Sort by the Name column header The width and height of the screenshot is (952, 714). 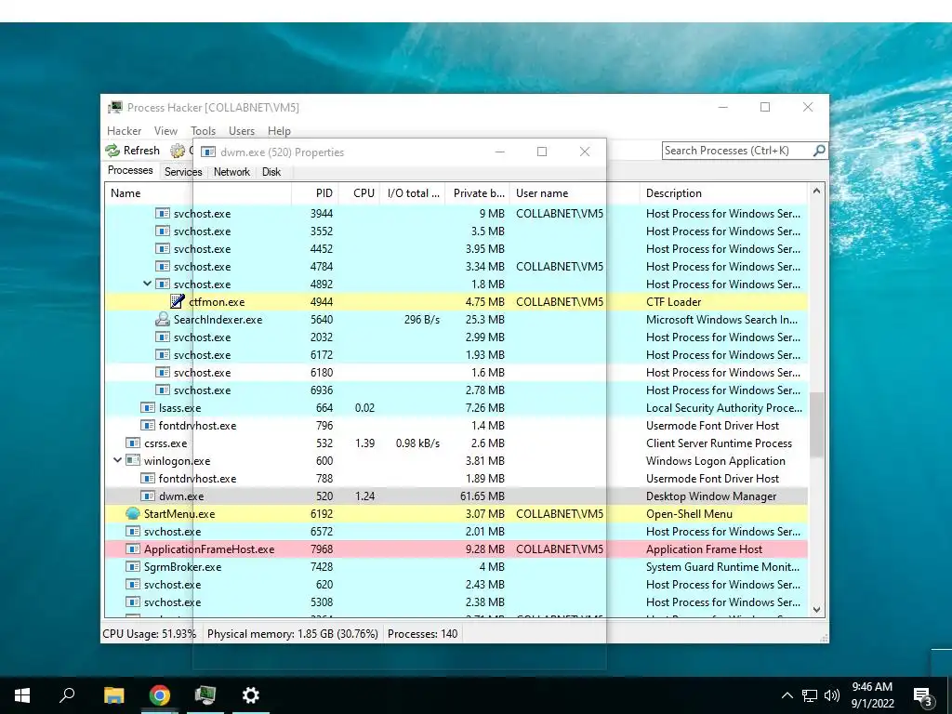pyautogui.click(x=198, y=193)
